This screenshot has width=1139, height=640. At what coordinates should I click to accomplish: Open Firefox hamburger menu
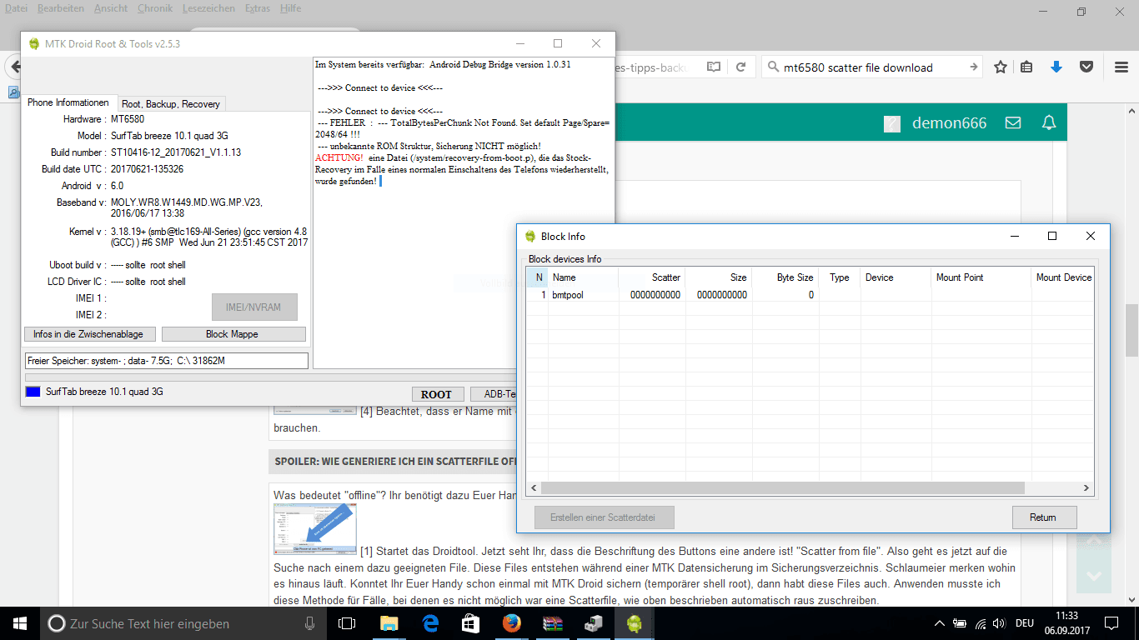pyautogui.click(x=1121, y=67)
